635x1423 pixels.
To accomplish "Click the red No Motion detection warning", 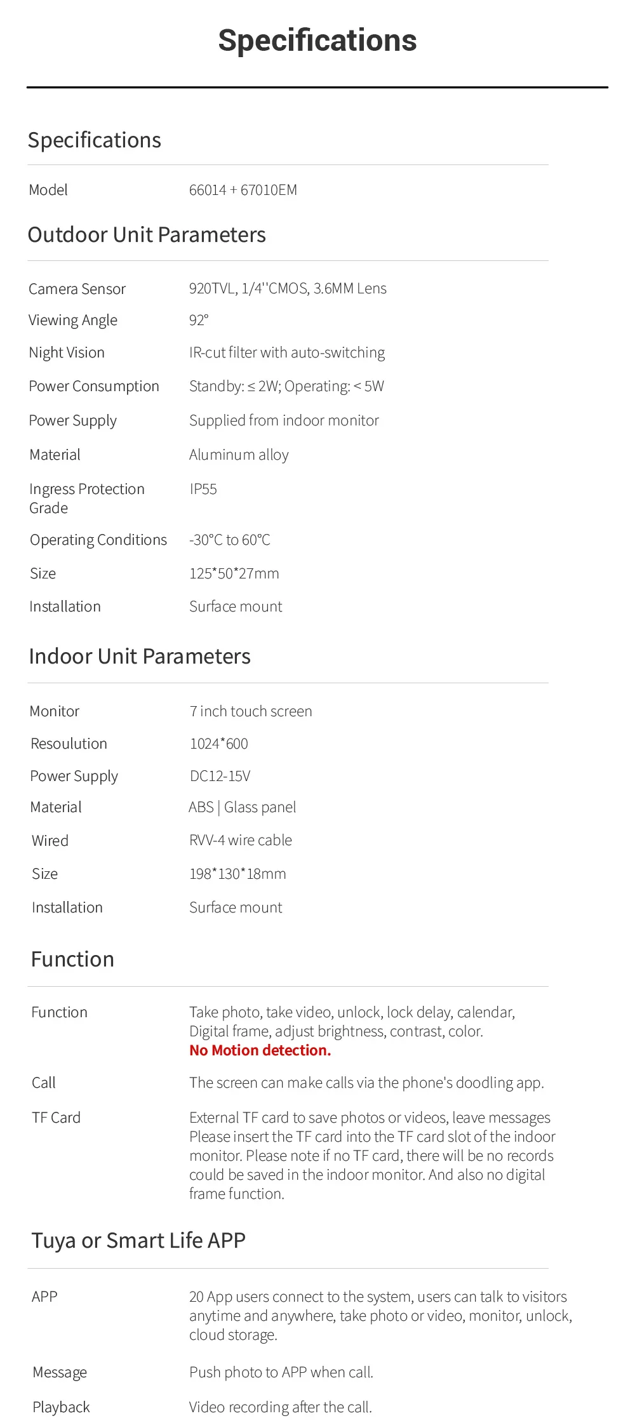I will pos(260,1050).
